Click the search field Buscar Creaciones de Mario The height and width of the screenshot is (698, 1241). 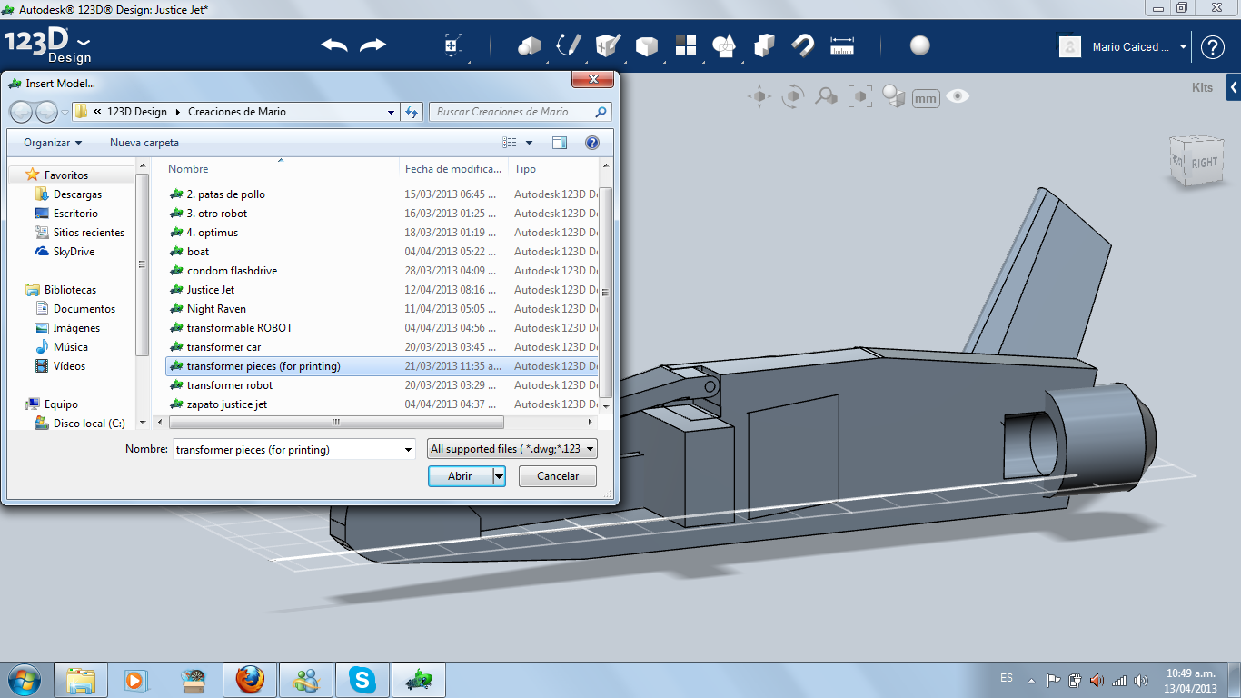(521, 112)
